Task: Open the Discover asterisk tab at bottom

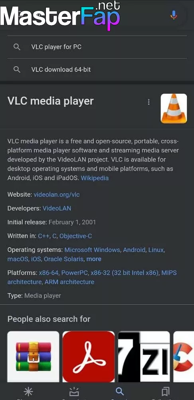Action: [x=28, y=392]
